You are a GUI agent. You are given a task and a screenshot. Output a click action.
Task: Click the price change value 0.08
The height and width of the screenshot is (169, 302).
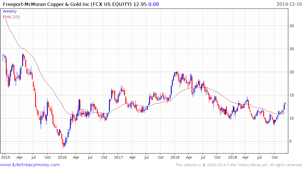[154, 4]
